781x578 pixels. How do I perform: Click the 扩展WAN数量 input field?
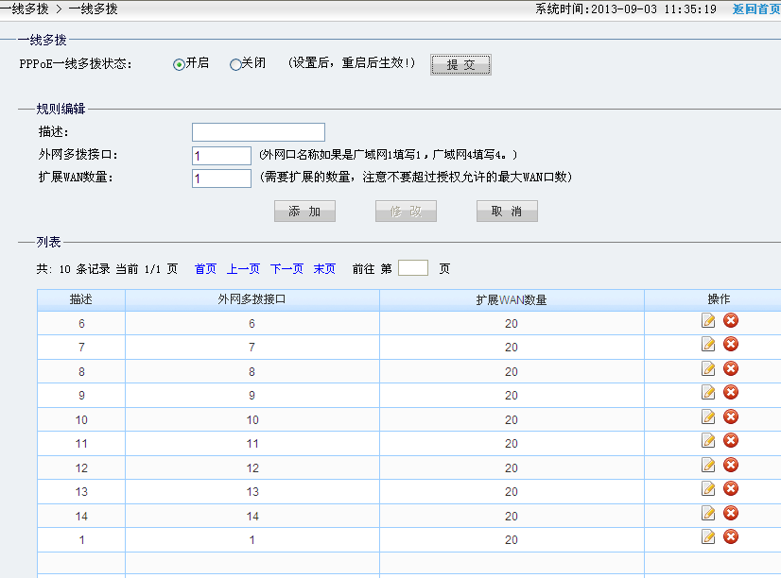(221, 178)
